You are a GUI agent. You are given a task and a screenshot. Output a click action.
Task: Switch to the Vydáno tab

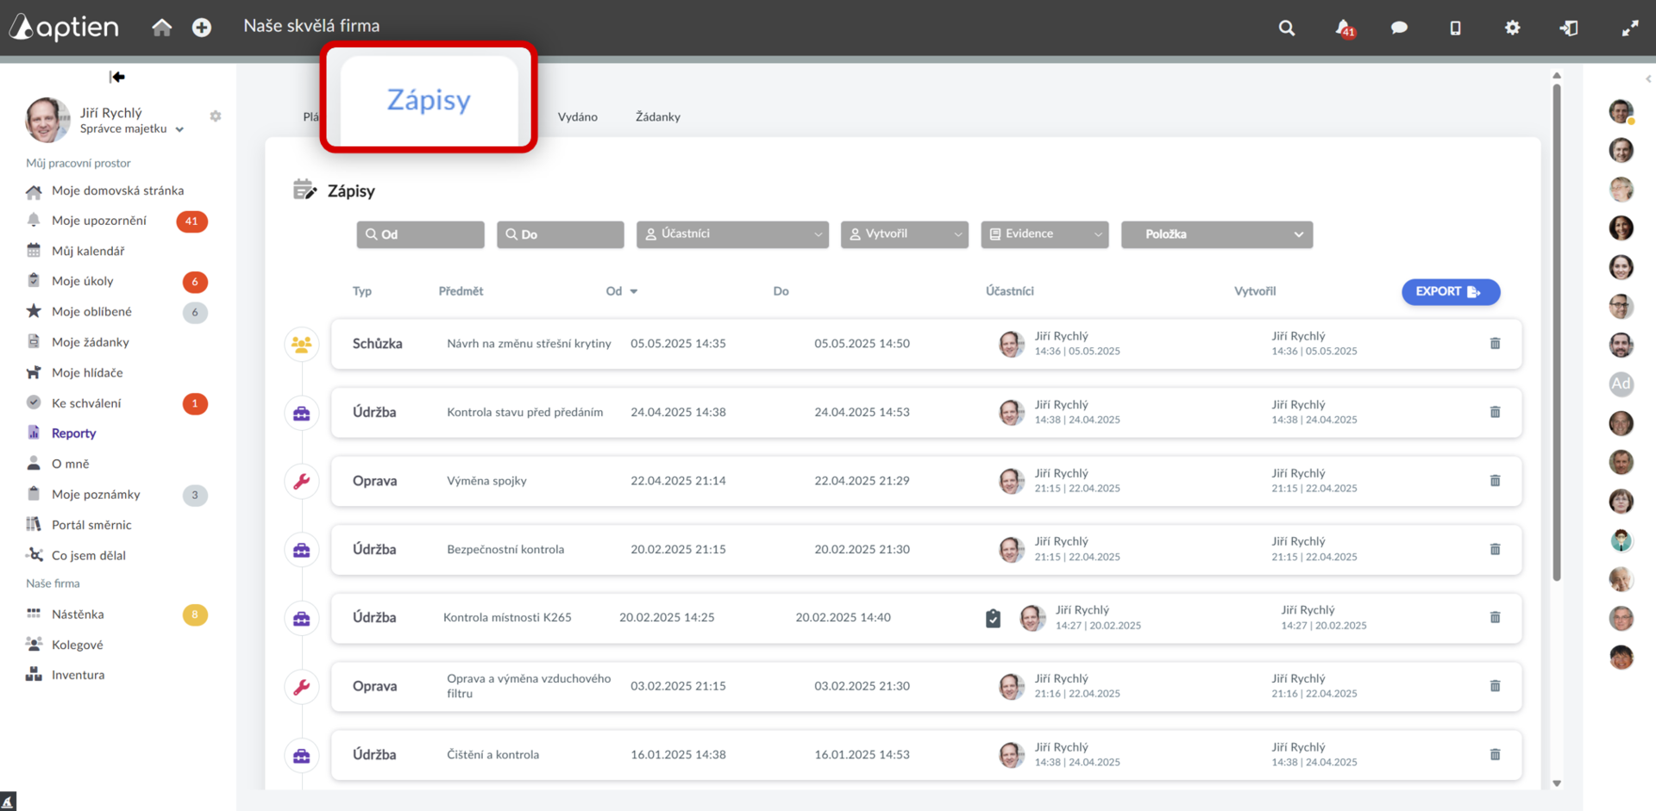click(577, 116)
